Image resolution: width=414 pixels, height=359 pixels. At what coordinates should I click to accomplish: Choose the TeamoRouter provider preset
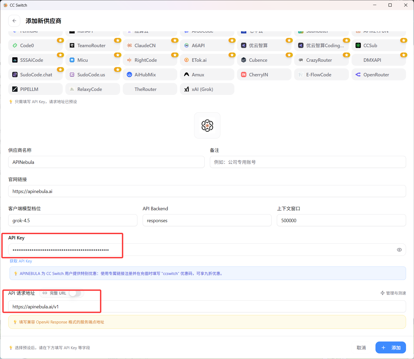92,45
